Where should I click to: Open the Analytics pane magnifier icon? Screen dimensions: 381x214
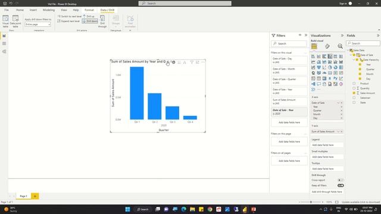pyautogui.click(x=340, y=46)
